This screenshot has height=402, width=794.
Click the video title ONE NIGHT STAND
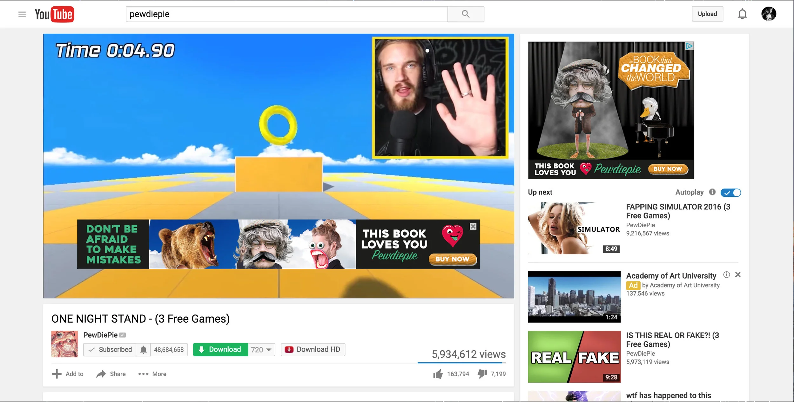click(141, 319)
